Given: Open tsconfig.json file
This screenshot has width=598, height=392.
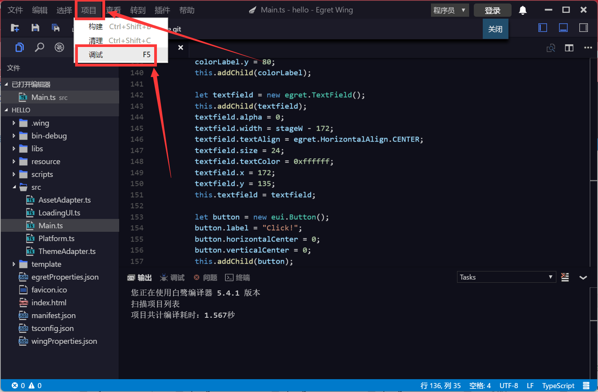Looking at the screenshot, I should coord(60,328).
